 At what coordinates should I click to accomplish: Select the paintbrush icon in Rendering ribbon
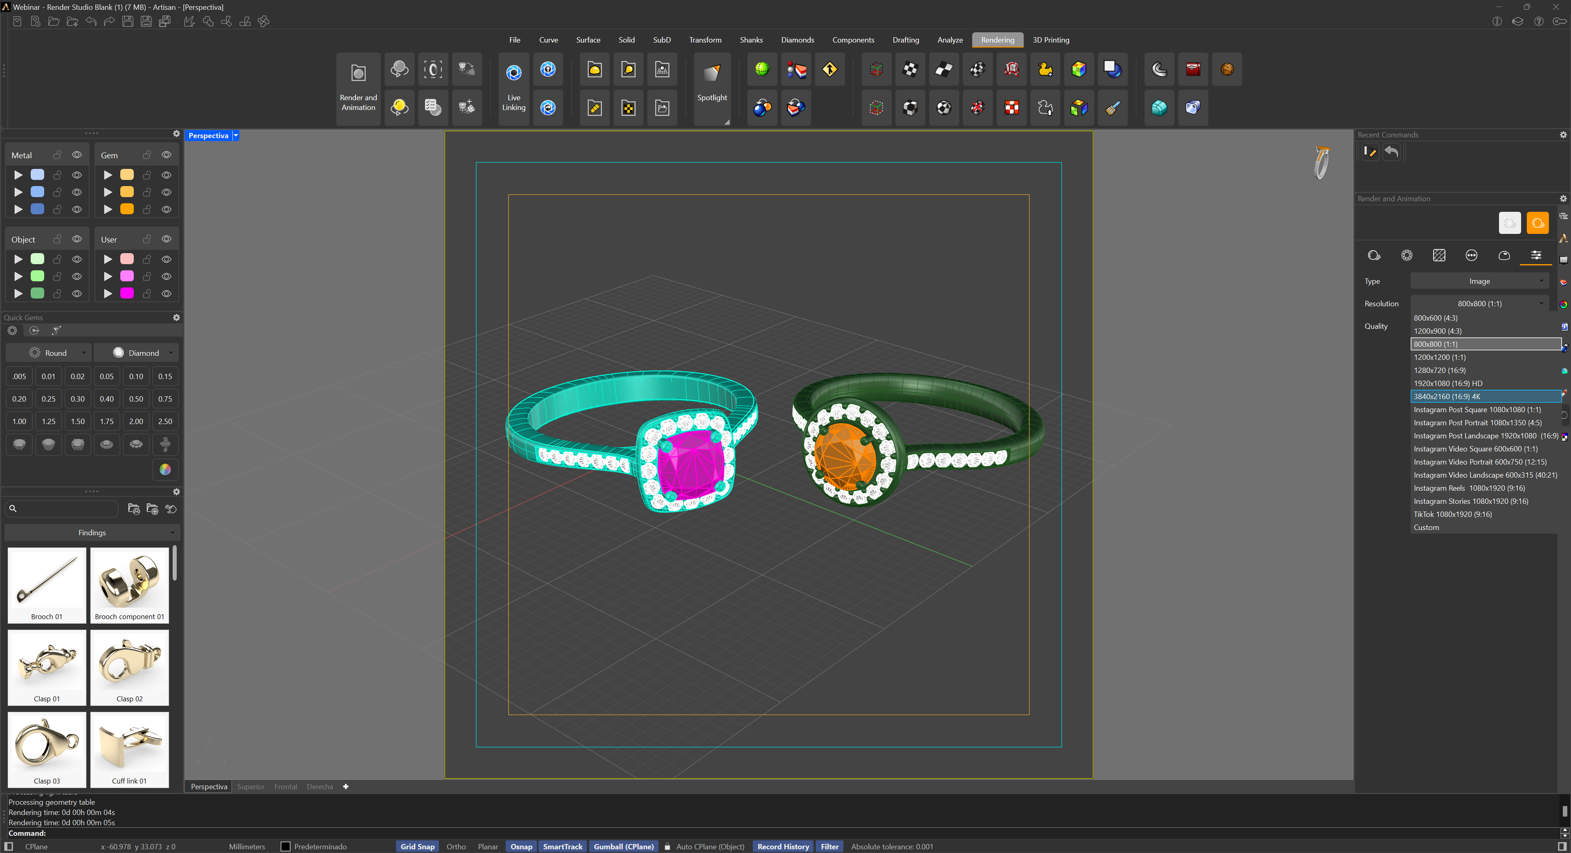(1112, 108)
